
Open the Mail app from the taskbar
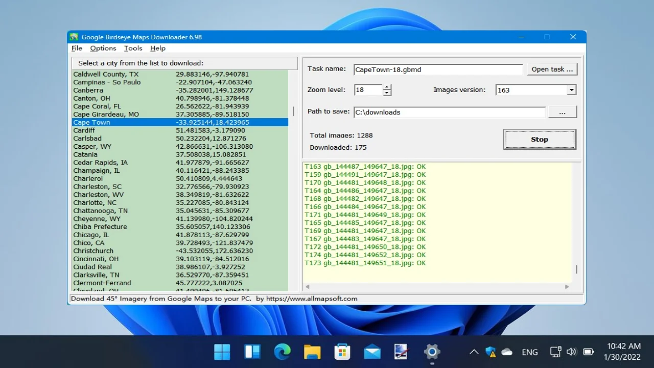(x=372, y=352)
